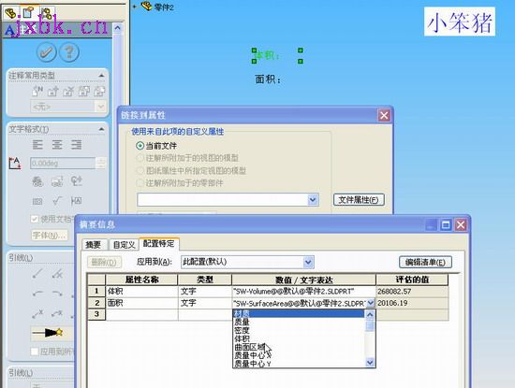Image resolution: width=515 pixels, height=388 pixels.
Task: Click the dropdown list scrollbar down arrow
Action: click(370, 363)
